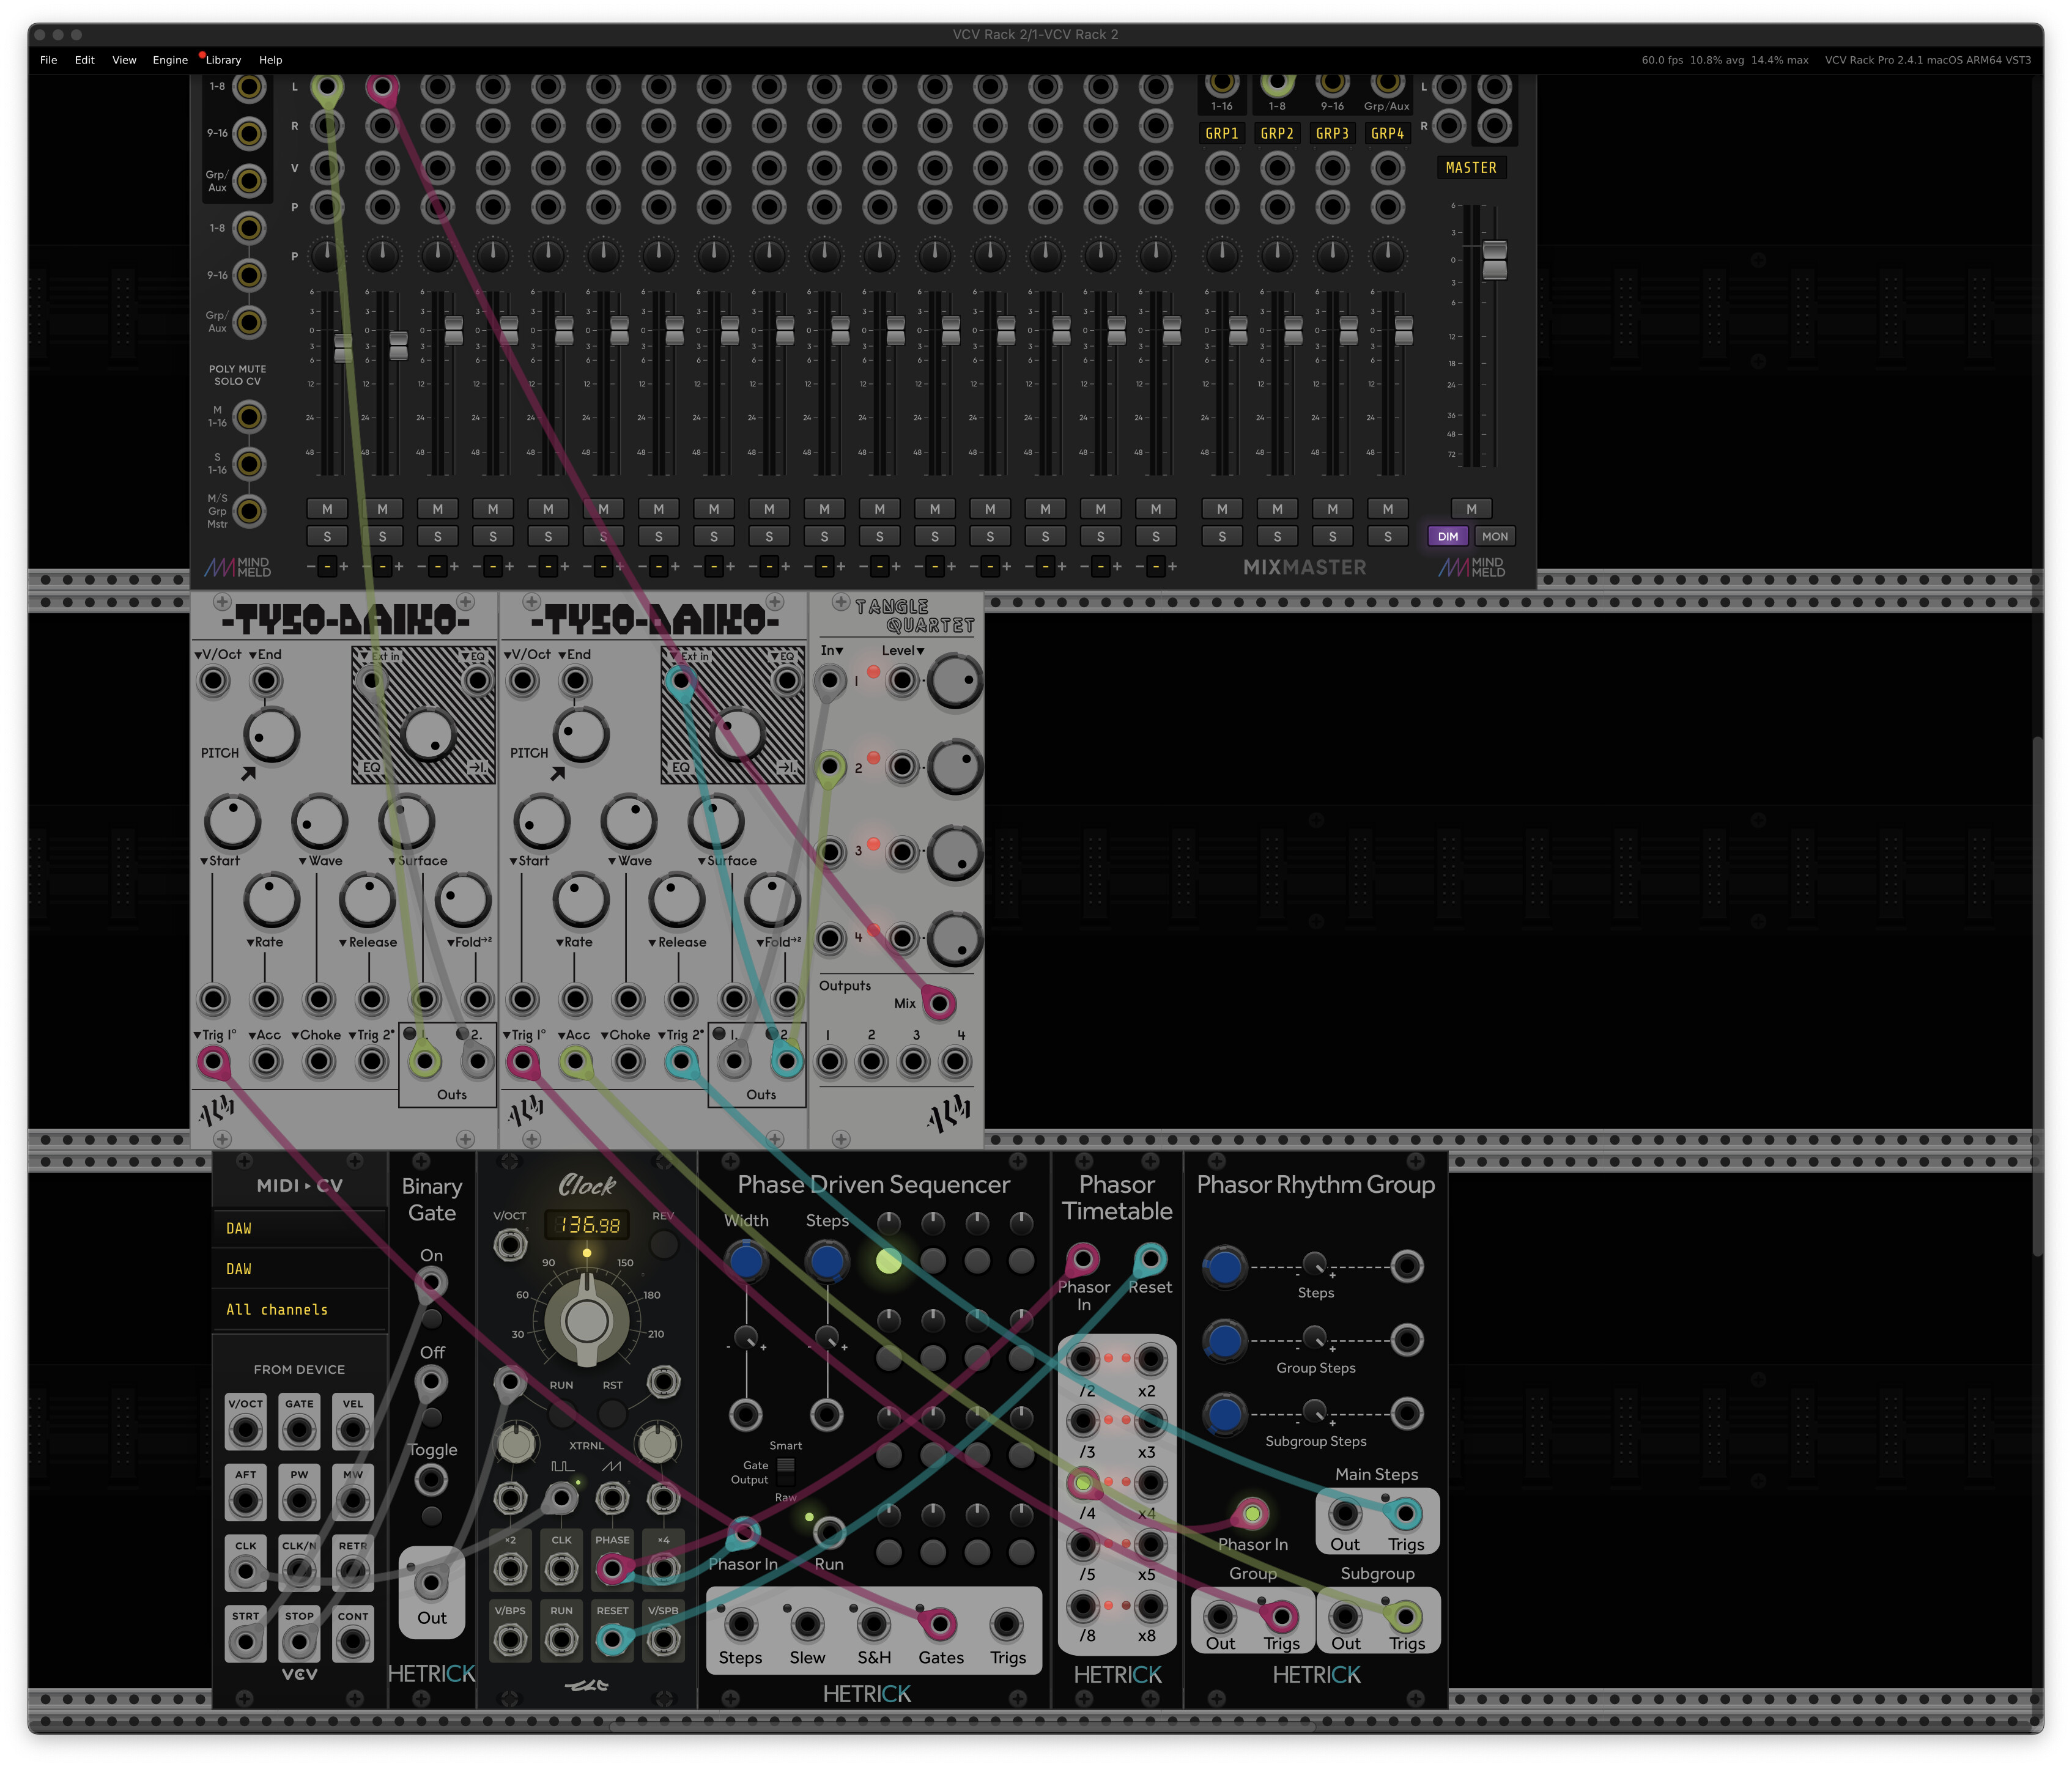The height and width of the screenshot is (1767, 2072).
Task: Enable the MON button on MixMaster
Action: 1494,537
